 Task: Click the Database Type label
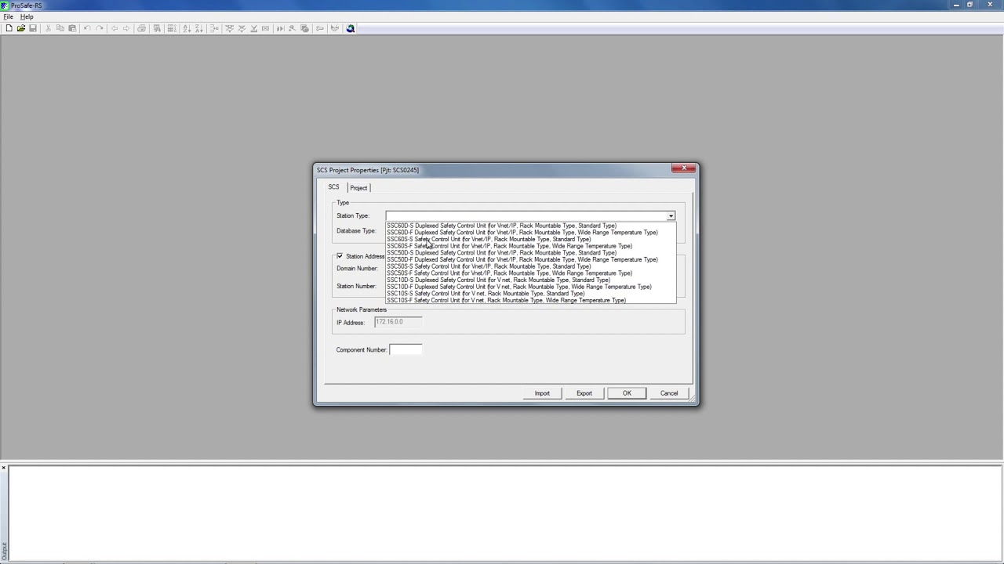click(x=356, y=231)
